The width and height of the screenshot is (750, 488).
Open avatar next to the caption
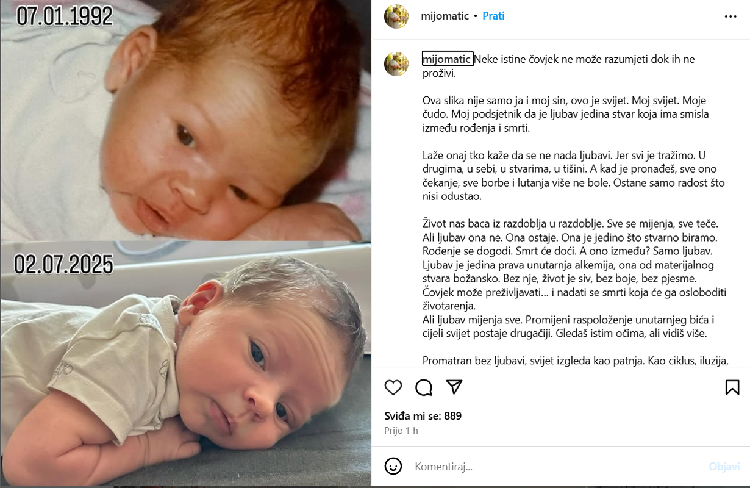click(x=396, y=64)
